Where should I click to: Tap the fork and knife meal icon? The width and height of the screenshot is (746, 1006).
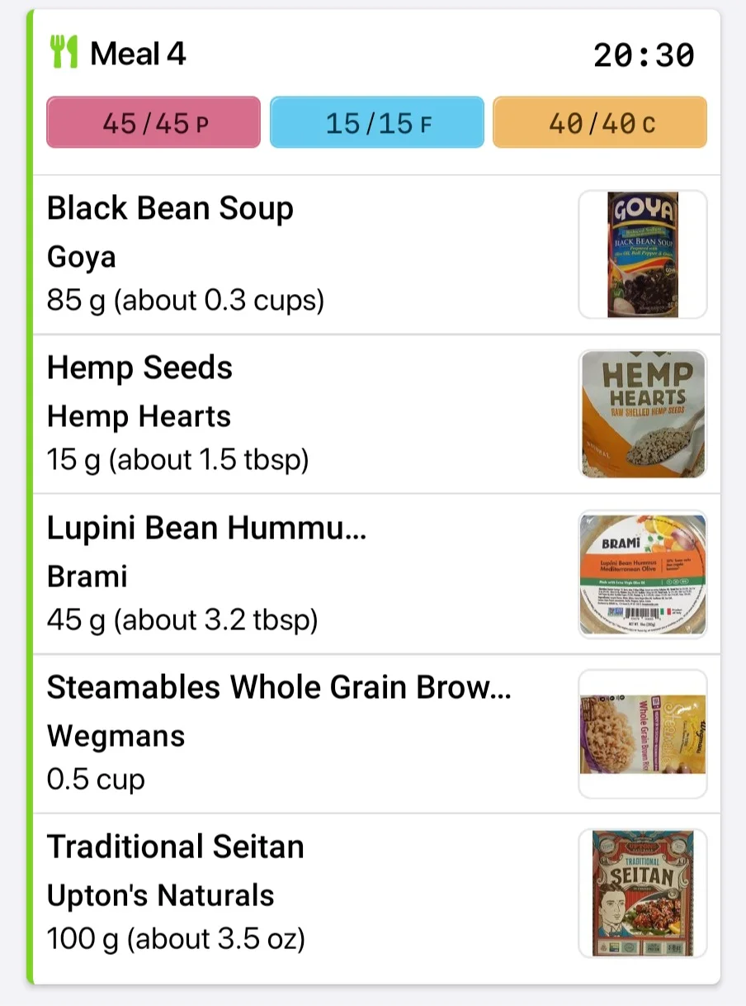click(64, 54)
